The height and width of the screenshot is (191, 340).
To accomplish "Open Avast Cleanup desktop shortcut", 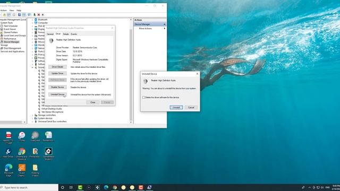I will click(x=22, y=170).
